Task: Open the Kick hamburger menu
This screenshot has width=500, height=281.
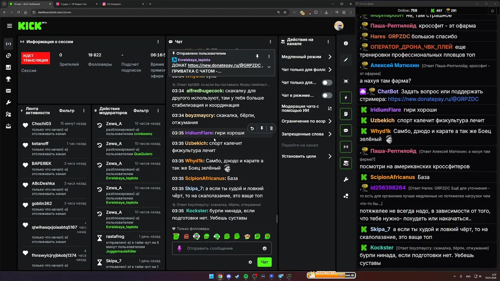Action: [x=9, y=26]
